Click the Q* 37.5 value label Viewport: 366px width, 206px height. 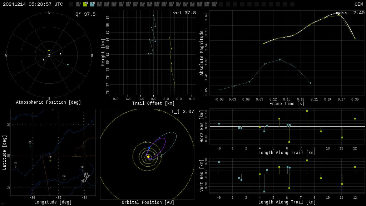click(85, 14)
